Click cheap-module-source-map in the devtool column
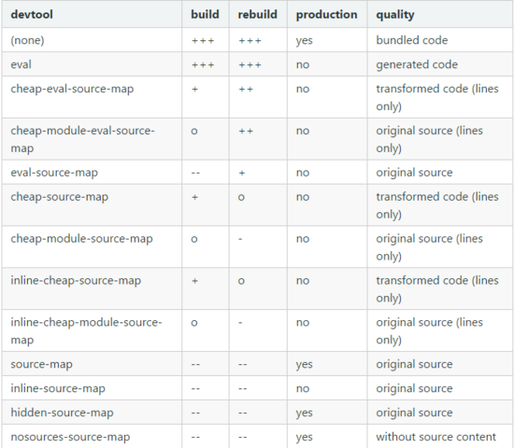This screenshot has height=448, width=514. tap(81, 239)
